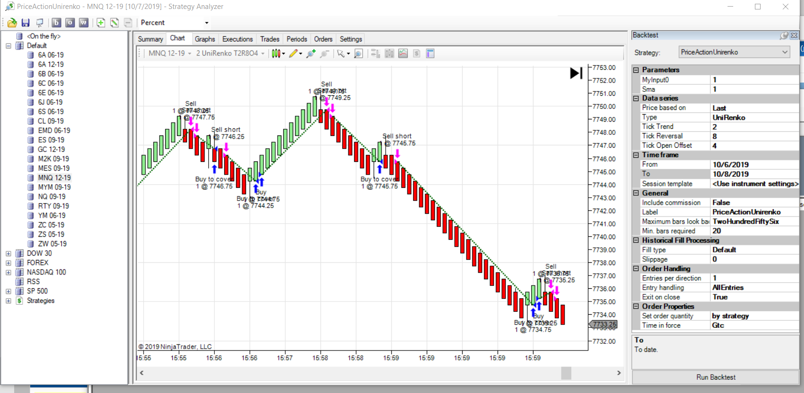Select ES 09-19 in the instrument tree
This screenshot has height=393, width=804.
(51, 140)
